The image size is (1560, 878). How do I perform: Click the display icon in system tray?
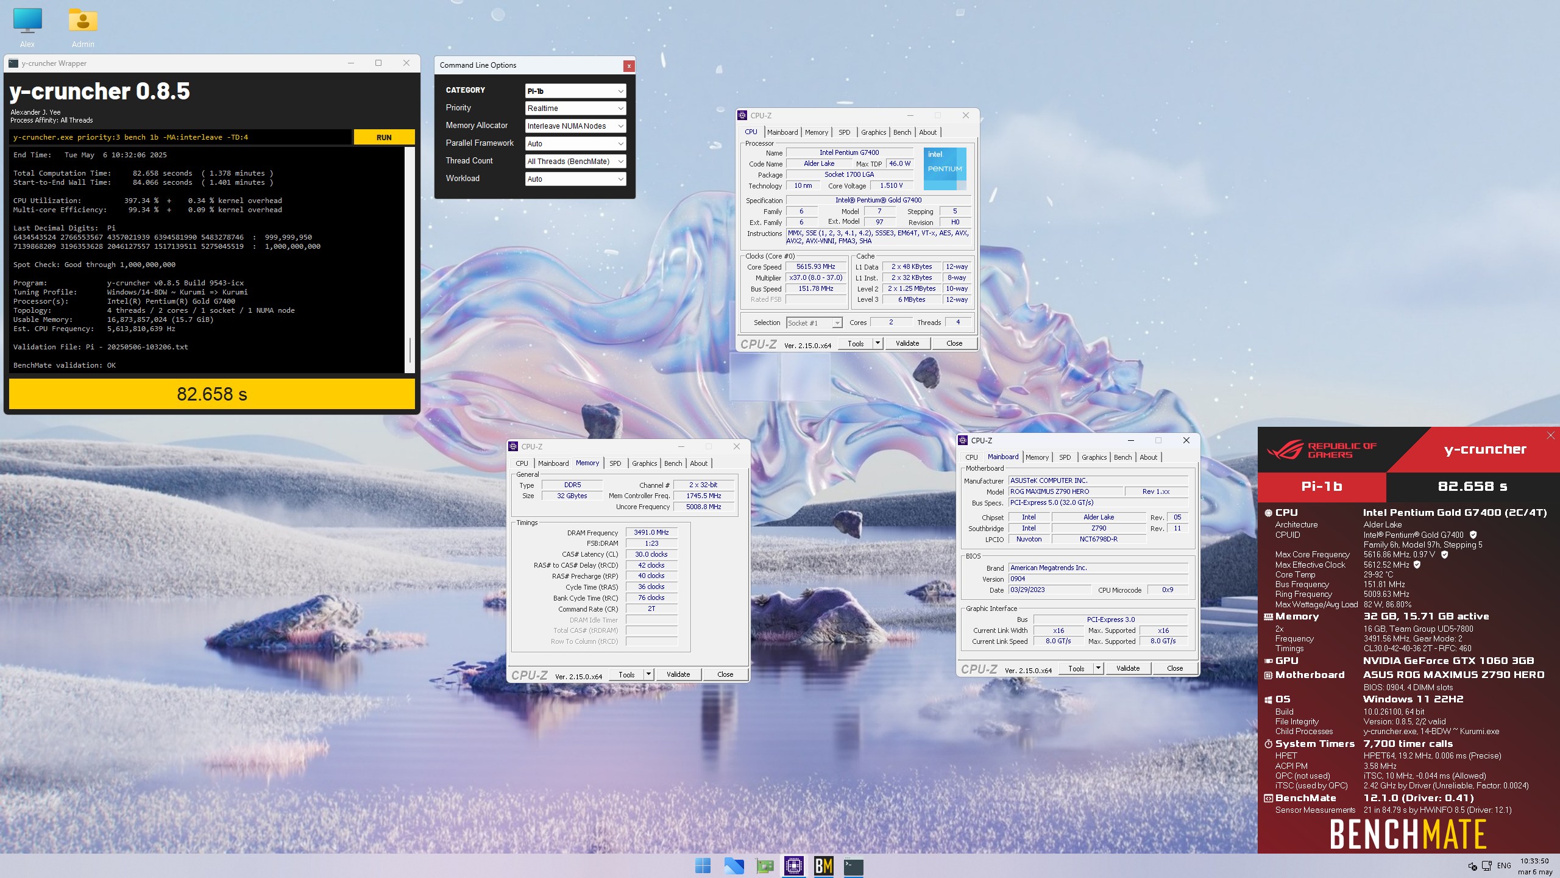[1487, 866]
